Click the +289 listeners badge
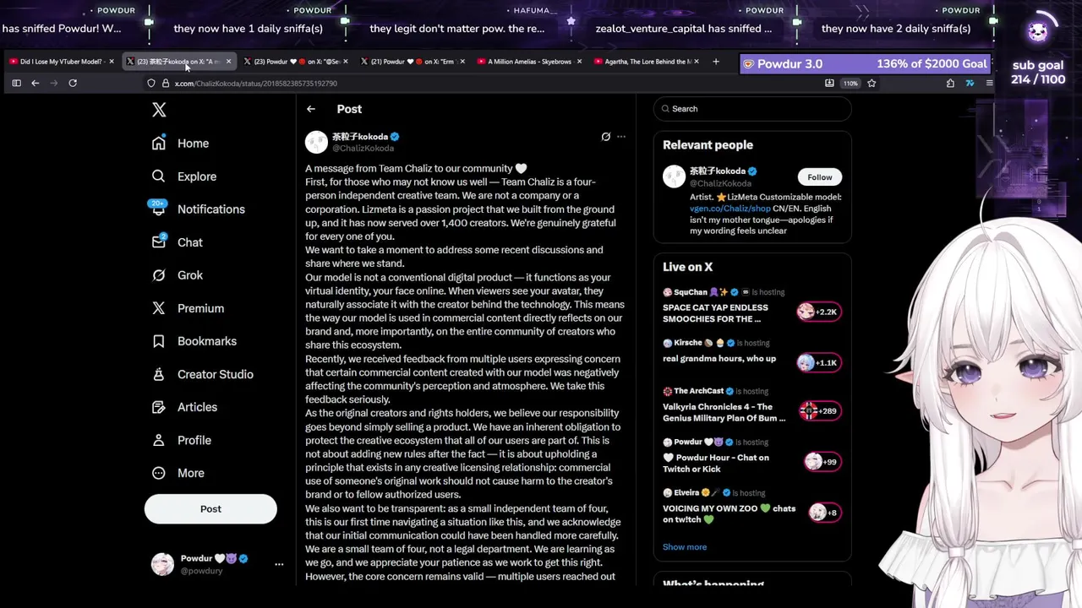Screen dimensions: 1082x608 click(x=818, y=411)
